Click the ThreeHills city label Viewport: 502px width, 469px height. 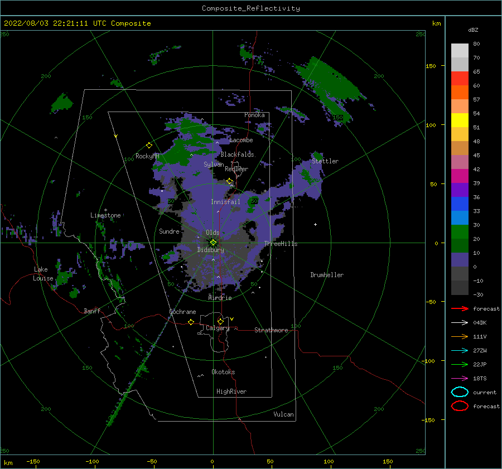click(x=281, y=244)
